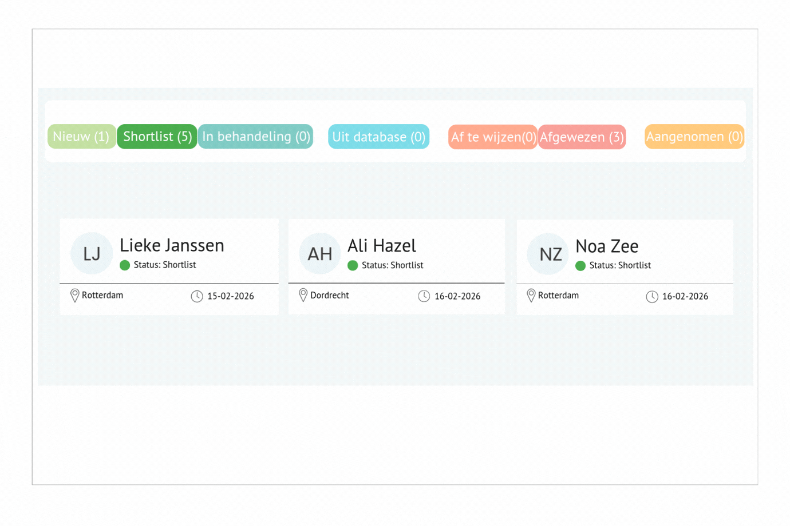Click the clock icon on Ali Hazel's card
Image resolution: width=790 pixels, height=526 pixels.
click(x=424, y=296)
